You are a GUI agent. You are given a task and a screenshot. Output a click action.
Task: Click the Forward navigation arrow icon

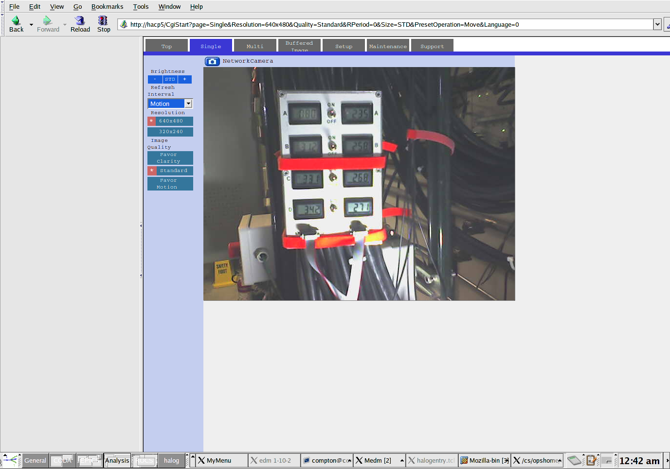click(47, 20)
